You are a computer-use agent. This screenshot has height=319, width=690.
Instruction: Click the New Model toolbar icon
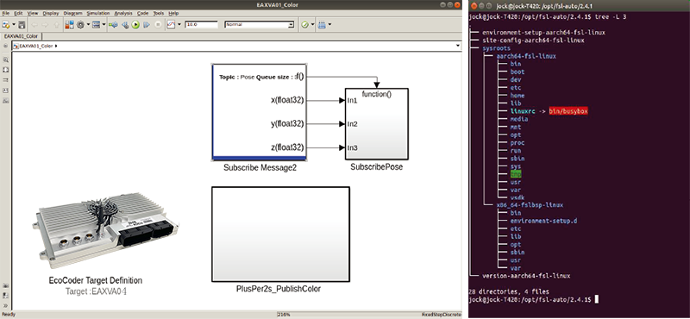(6, 25)
